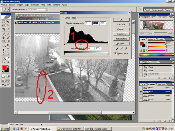Click the foreground red color swatch in toolbox
The height and width of the screenshot is (131, 175).
pos(4,68)
